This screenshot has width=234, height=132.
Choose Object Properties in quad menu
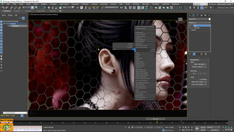141,92
